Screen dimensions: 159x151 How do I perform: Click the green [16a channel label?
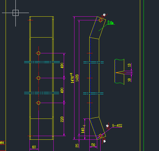point(110,23)
